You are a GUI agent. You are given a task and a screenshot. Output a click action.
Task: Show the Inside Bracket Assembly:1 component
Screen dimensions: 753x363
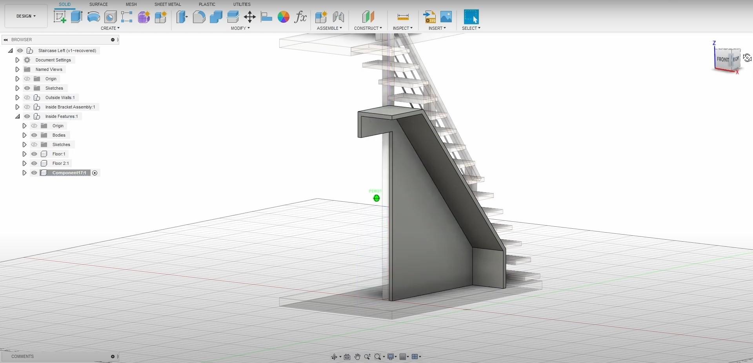click(27, 107)
